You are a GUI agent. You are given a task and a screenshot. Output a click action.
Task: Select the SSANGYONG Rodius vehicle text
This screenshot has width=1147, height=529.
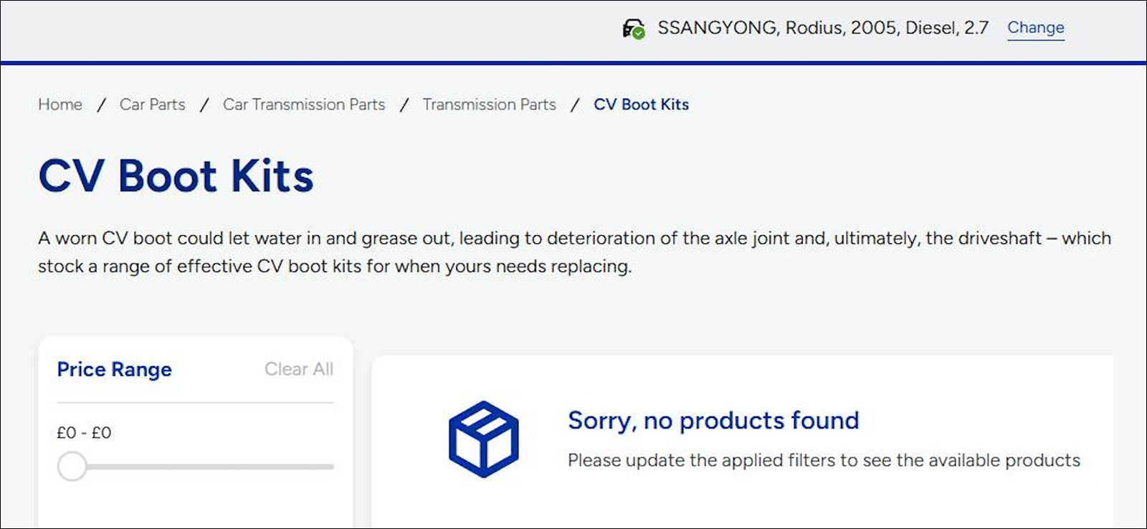coord(822,28)
